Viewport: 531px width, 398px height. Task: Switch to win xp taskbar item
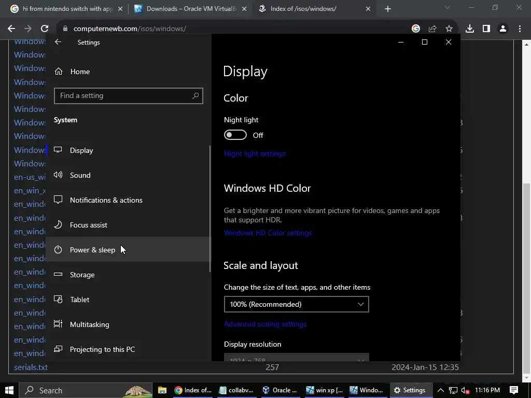pos(325,390)
